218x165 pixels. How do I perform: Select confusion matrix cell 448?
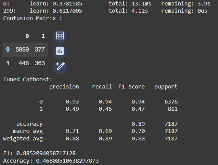coord(24,63)
